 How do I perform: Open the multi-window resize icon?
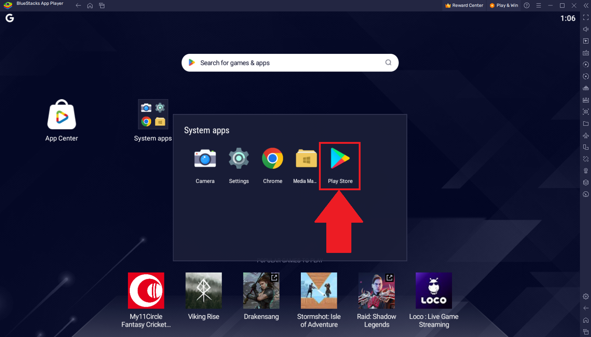585,147
